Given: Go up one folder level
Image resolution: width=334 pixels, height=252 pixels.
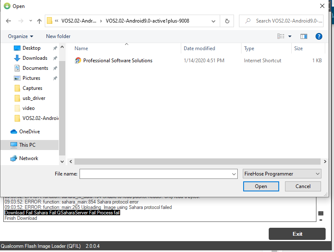Looking at the screenshot, I should pyautogui.click(x=39, y=21).
